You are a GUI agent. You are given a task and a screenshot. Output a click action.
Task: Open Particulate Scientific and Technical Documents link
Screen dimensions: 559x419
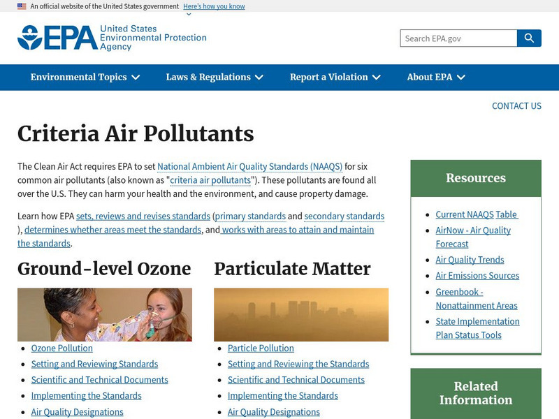pyautogui.click(x=296, y=379)
